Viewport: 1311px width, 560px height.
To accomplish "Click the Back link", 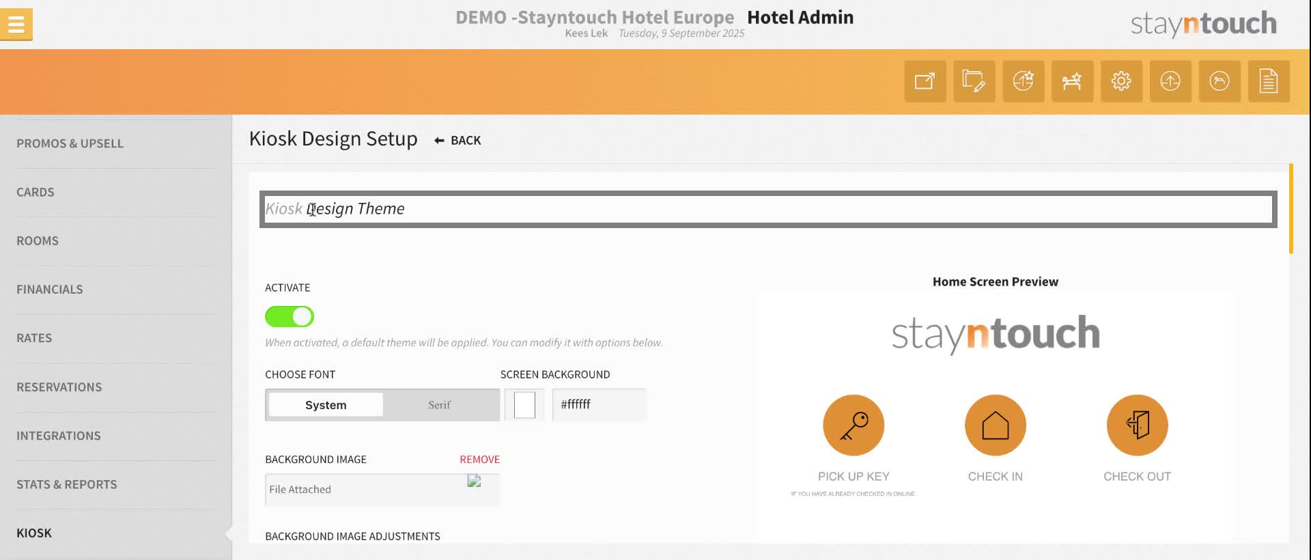I will 457,140.
